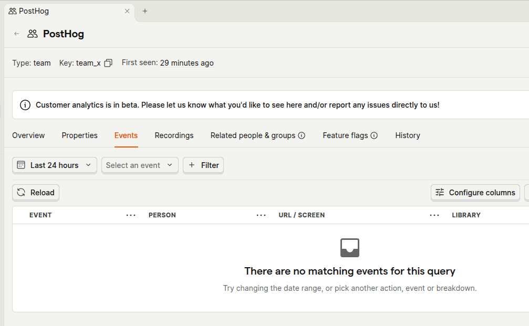Click the EVENT column header
Image resolution: width=529 pixels, height=326 pixels.
pos(40,215)
